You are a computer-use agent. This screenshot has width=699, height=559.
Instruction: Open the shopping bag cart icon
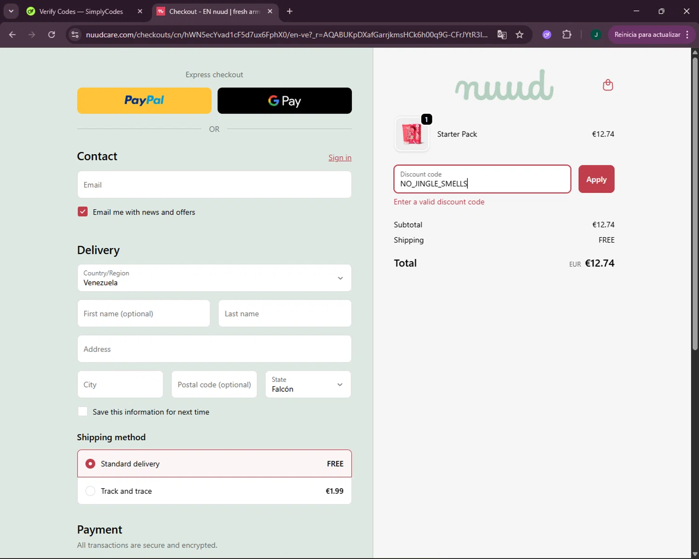(608, 85)
